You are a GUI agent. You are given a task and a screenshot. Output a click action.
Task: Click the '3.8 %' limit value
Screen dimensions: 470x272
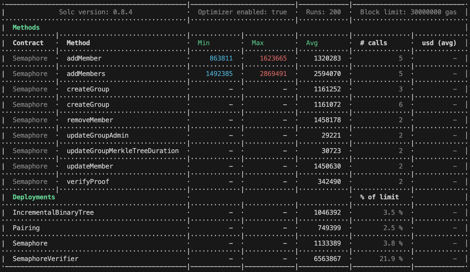point(393,243)
